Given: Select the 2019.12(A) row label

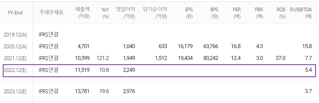Looking at the screenshot, I should (x=15, y=34).
